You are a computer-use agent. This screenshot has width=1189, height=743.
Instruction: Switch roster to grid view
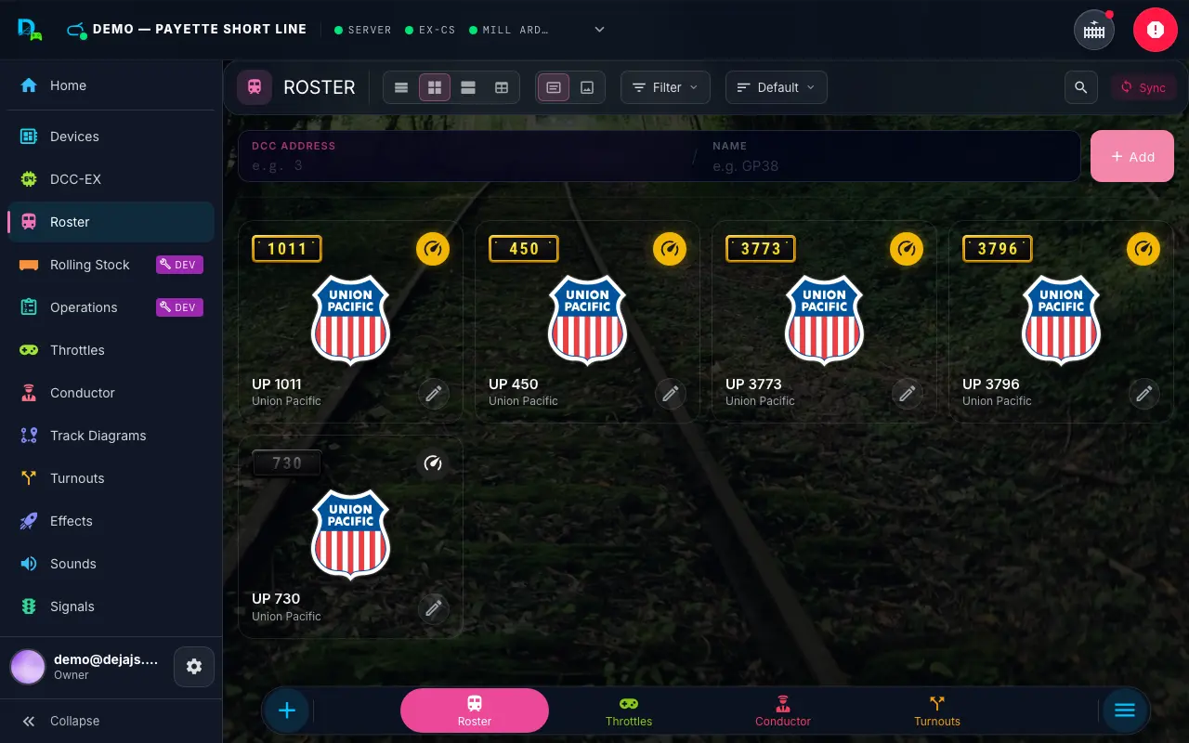pyautogui.click(x=435, y=87)
